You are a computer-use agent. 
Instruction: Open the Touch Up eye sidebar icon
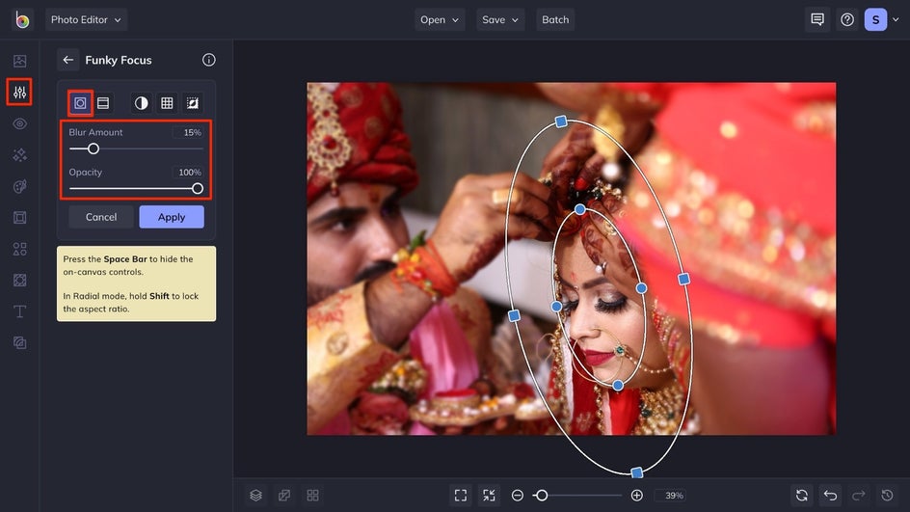tap(19, 123)
